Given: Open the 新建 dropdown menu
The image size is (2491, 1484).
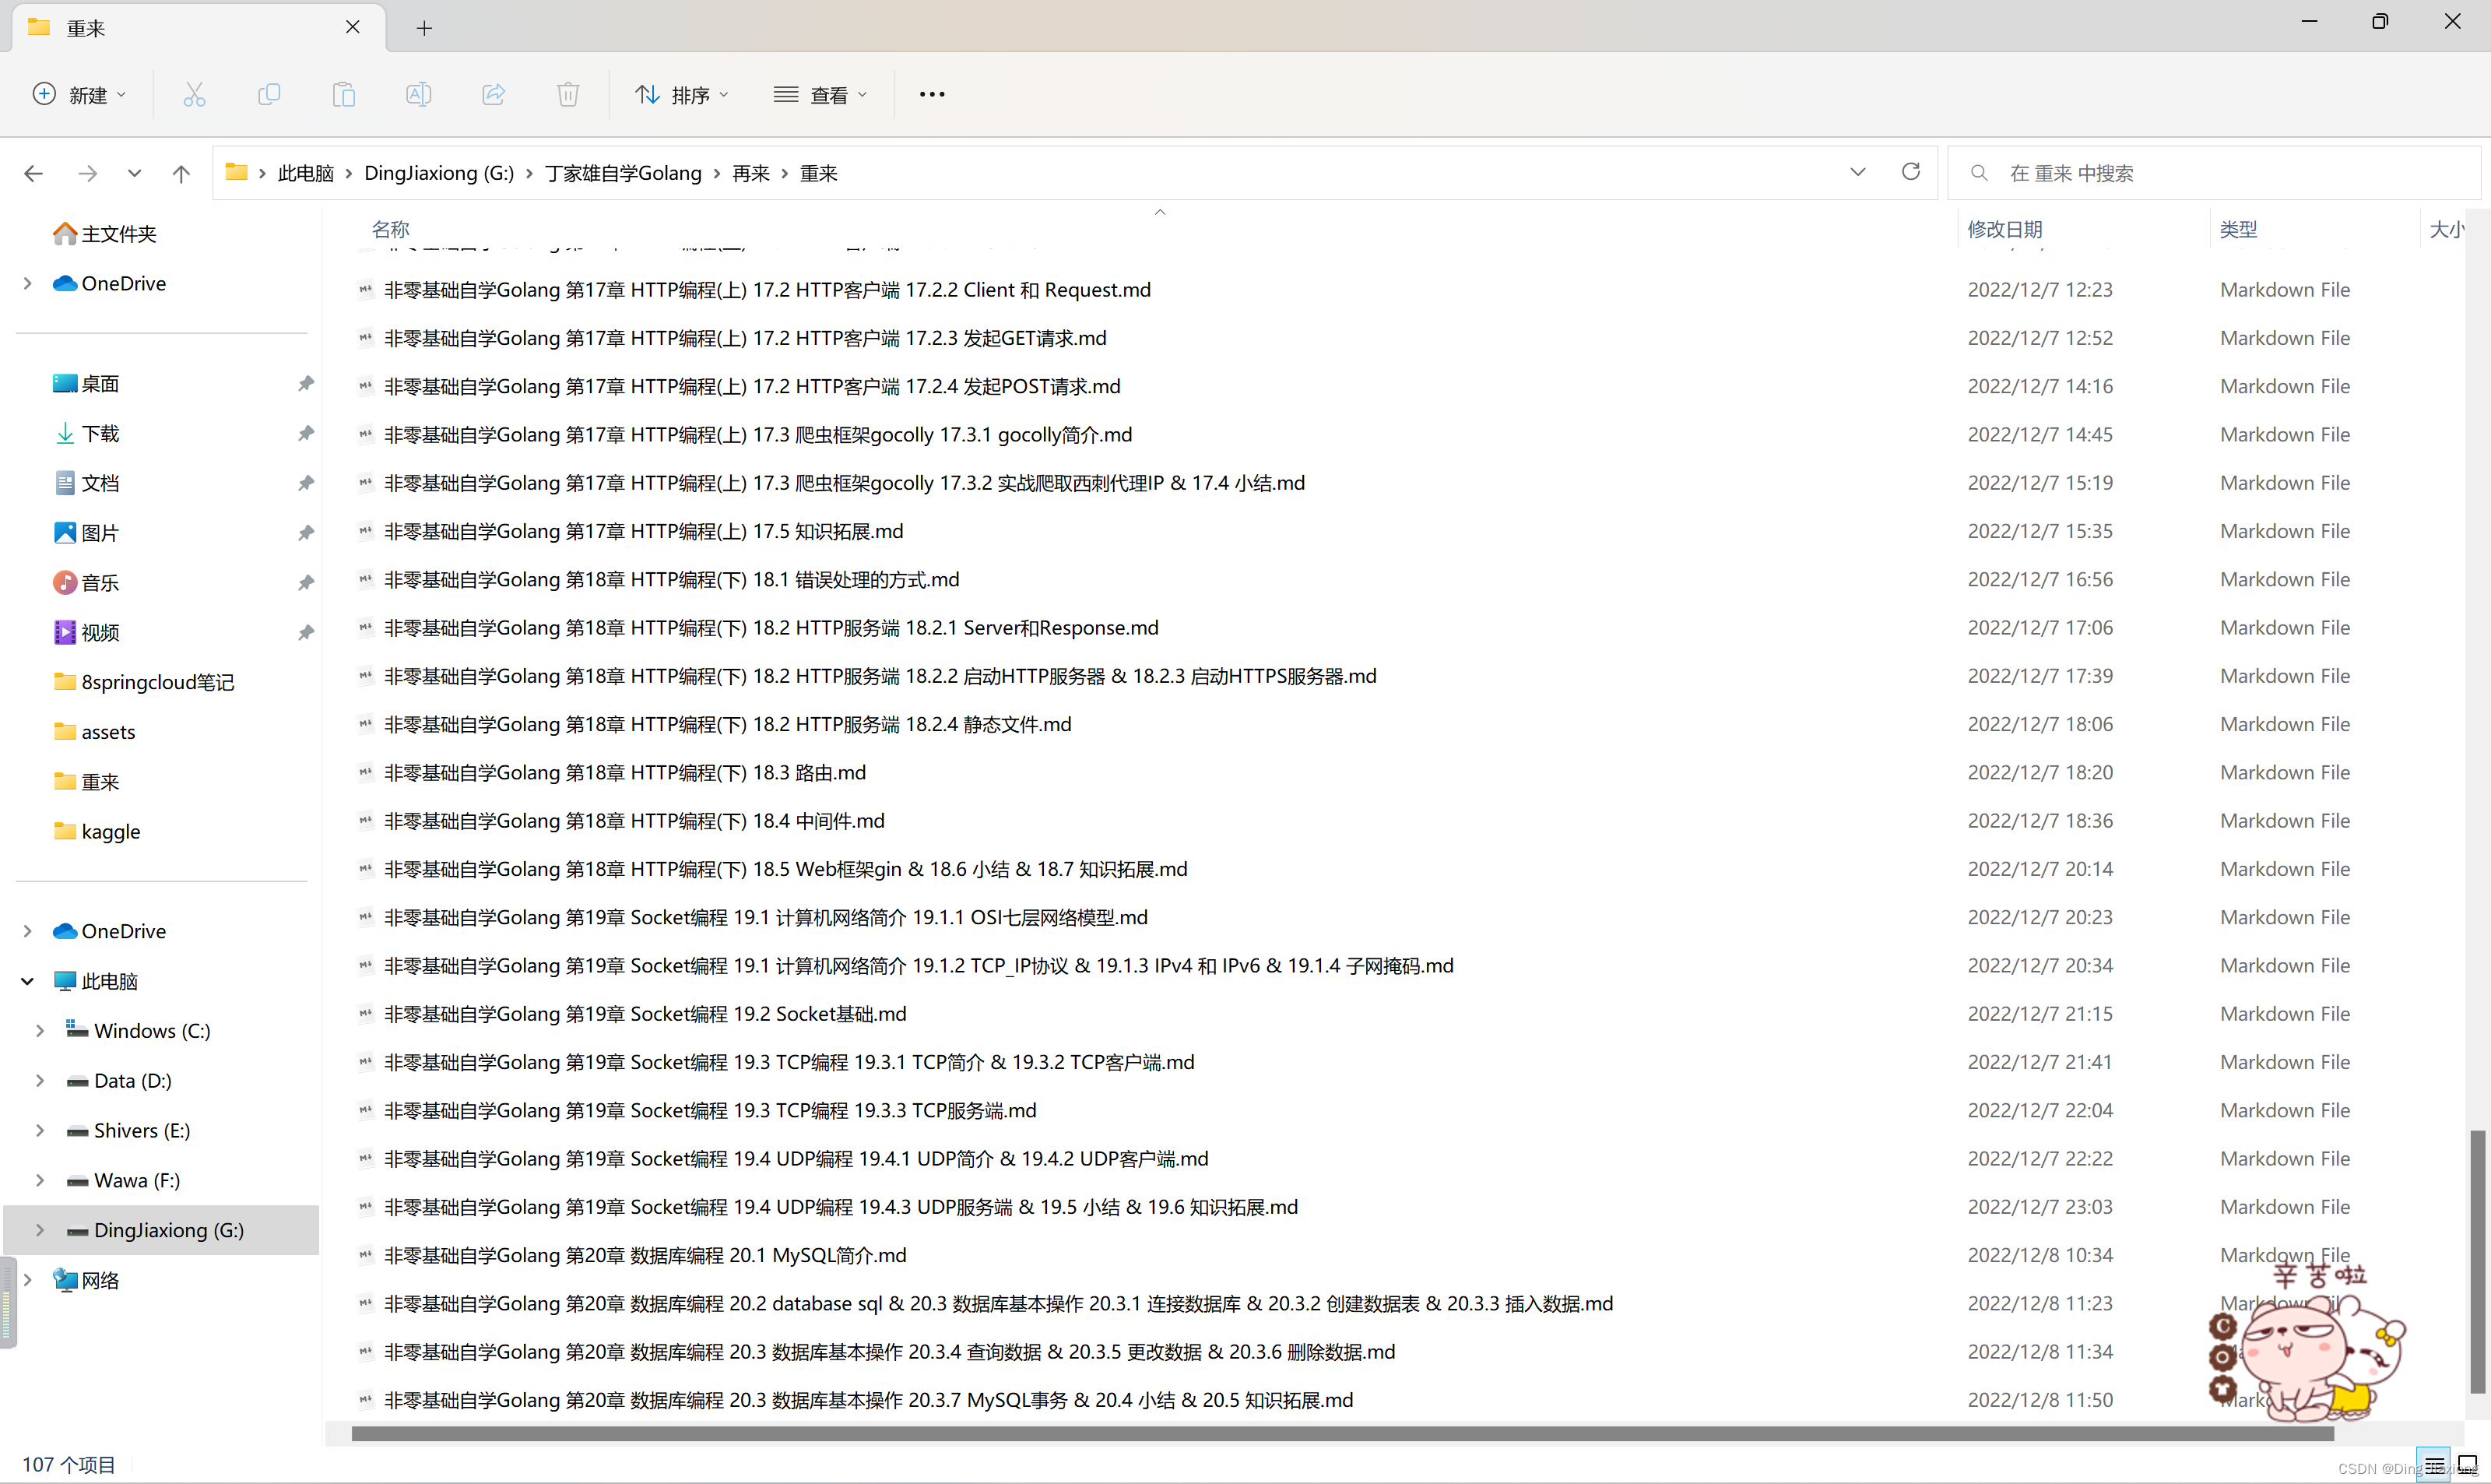Looking at the screenshot, I should 79,94.
